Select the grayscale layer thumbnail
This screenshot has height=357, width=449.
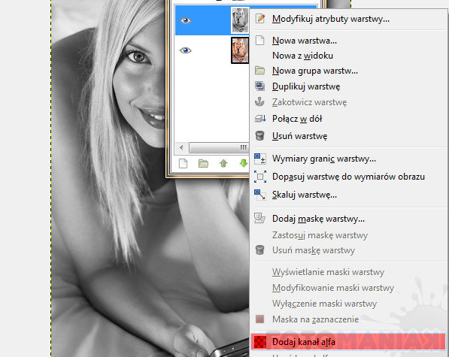pyautogui.click(x=240, y=20)
